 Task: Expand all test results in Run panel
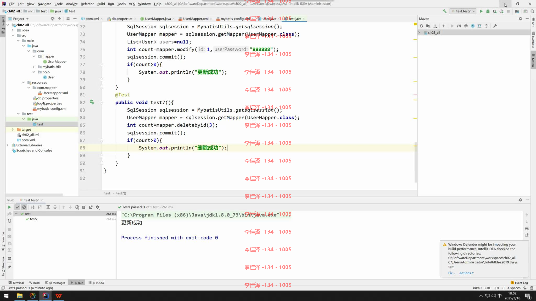pyautogui.click(x=48, y=207)
